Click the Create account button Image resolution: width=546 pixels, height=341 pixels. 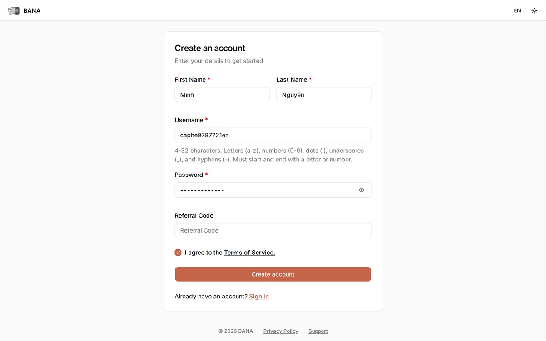click(x=273, y=274)
